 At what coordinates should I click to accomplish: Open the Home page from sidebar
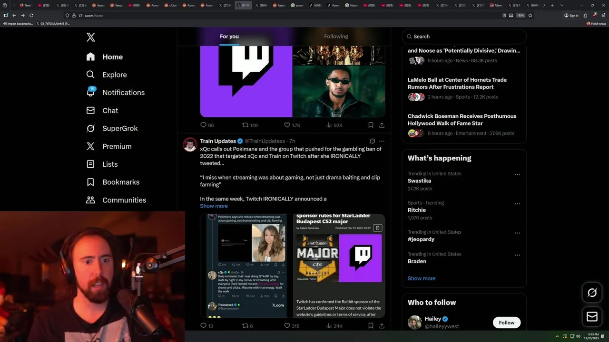(x=105, y=57)
